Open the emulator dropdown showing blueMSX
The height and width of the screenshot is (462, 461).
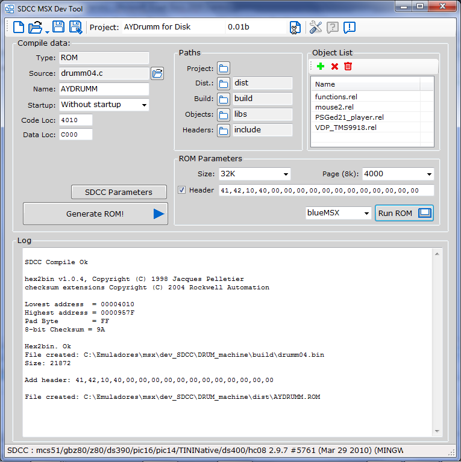[x=366, y=213]
